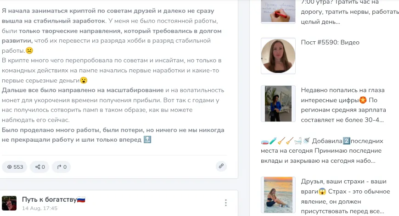
Task: Click the sad face emoji after работы
Action: coord(29,50)
